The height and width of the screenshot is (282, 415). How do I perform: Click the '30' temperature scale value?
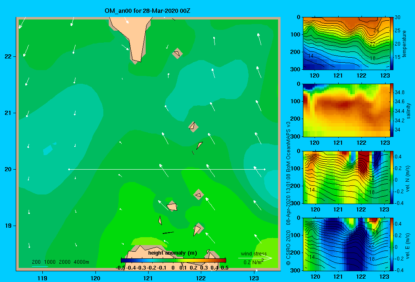point(398,17)
